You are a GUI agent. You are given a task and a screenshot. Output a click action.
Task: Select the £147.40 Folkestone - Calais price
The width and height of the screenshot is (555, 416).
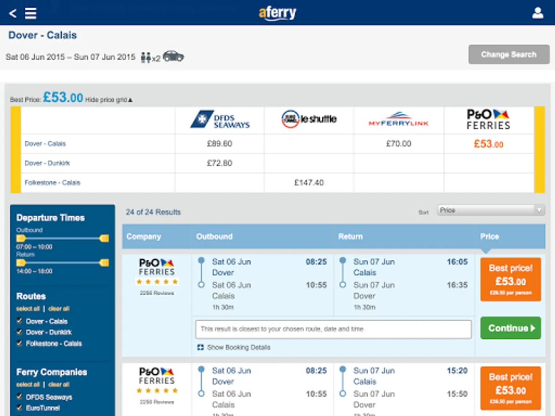click(309, 183)
